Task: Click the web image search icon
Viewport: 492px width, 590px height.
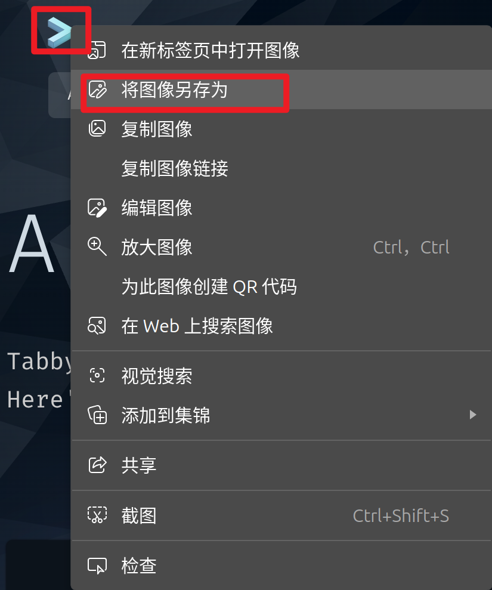Action: (97, 326)
